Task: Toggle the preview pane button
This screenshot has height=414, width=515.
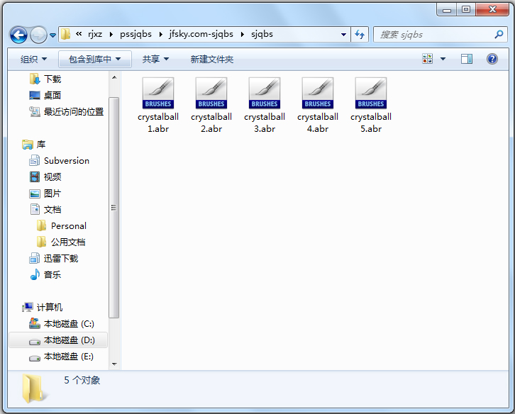Action: tap(466, 59)
